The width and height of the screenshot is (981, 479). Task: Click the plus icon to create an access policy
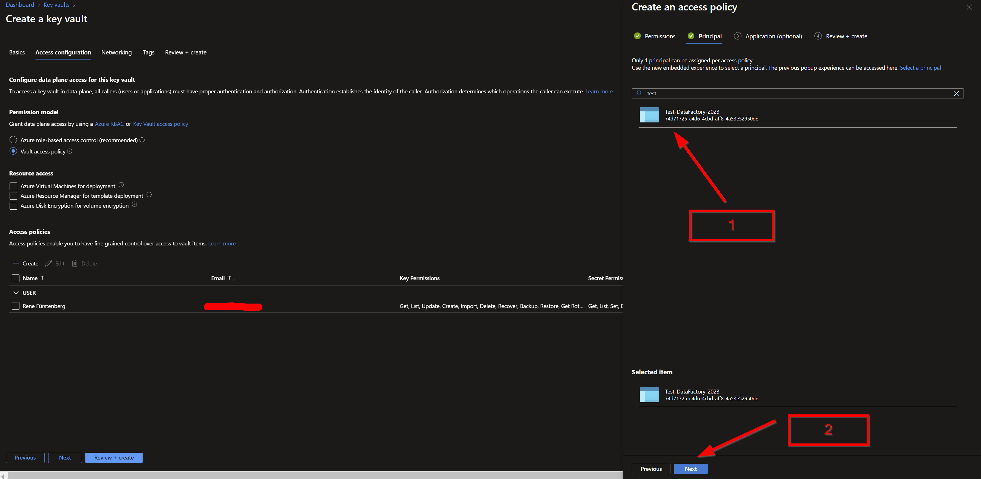tap(16, 263)
